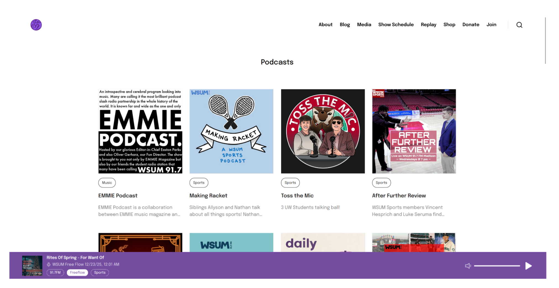The image size is (559, 288).
Task: Open After Further Review cover art
Action: click(x=414, y=131)
